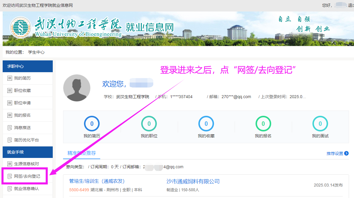
Task: Open the 推荐设置 link
Action: click(335, 154)
